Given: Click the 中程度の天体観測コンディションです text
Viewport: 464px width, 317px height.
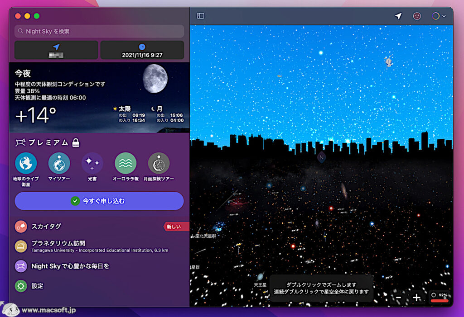Looking at the screenshot, I should click(60, 84).
